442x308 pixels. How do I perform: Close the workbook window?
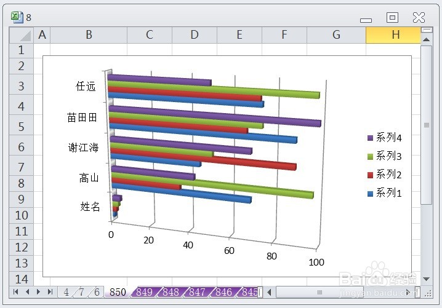(419, 17)
